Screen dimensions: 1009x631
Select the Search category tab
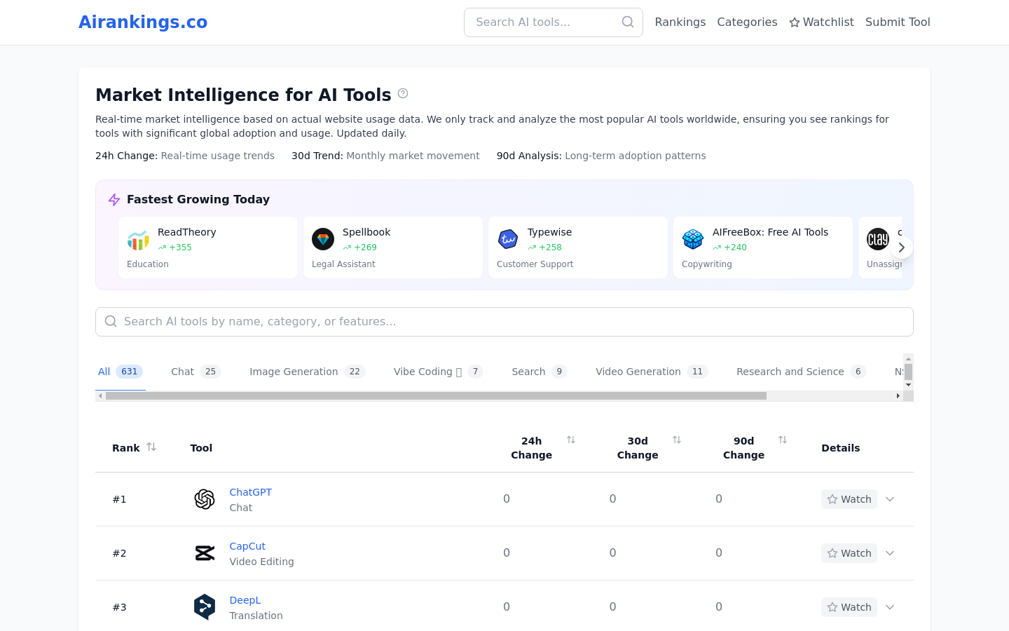[x=540, y=372]
